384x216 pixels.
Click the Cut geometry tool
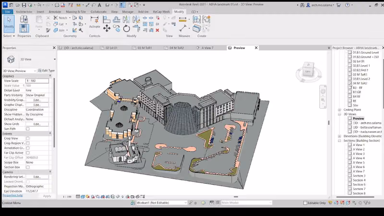(59, 24)
